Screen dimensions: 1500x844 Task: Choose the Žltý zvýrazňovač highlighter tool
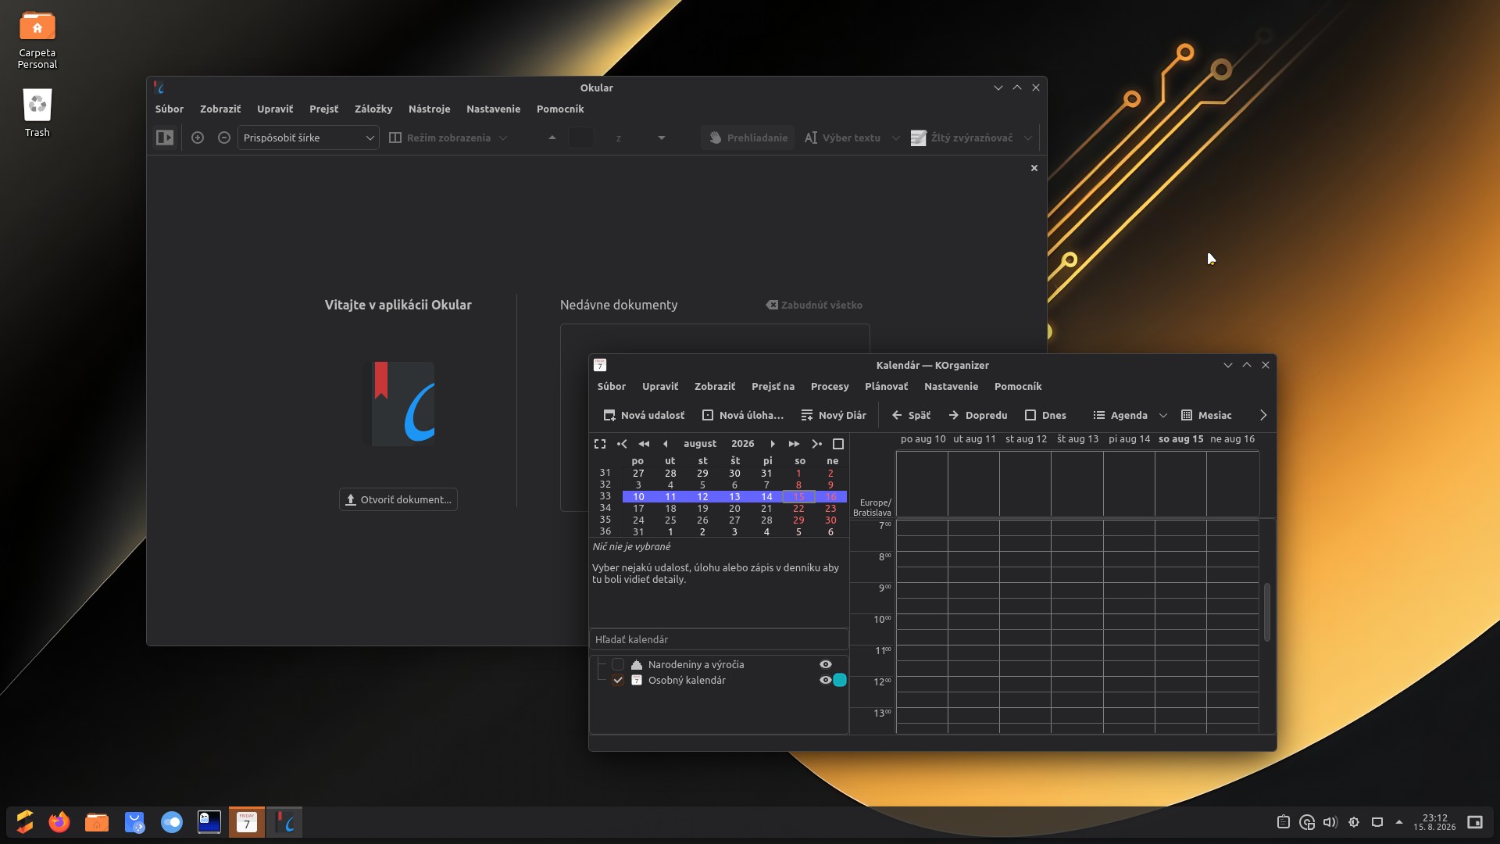962,138
